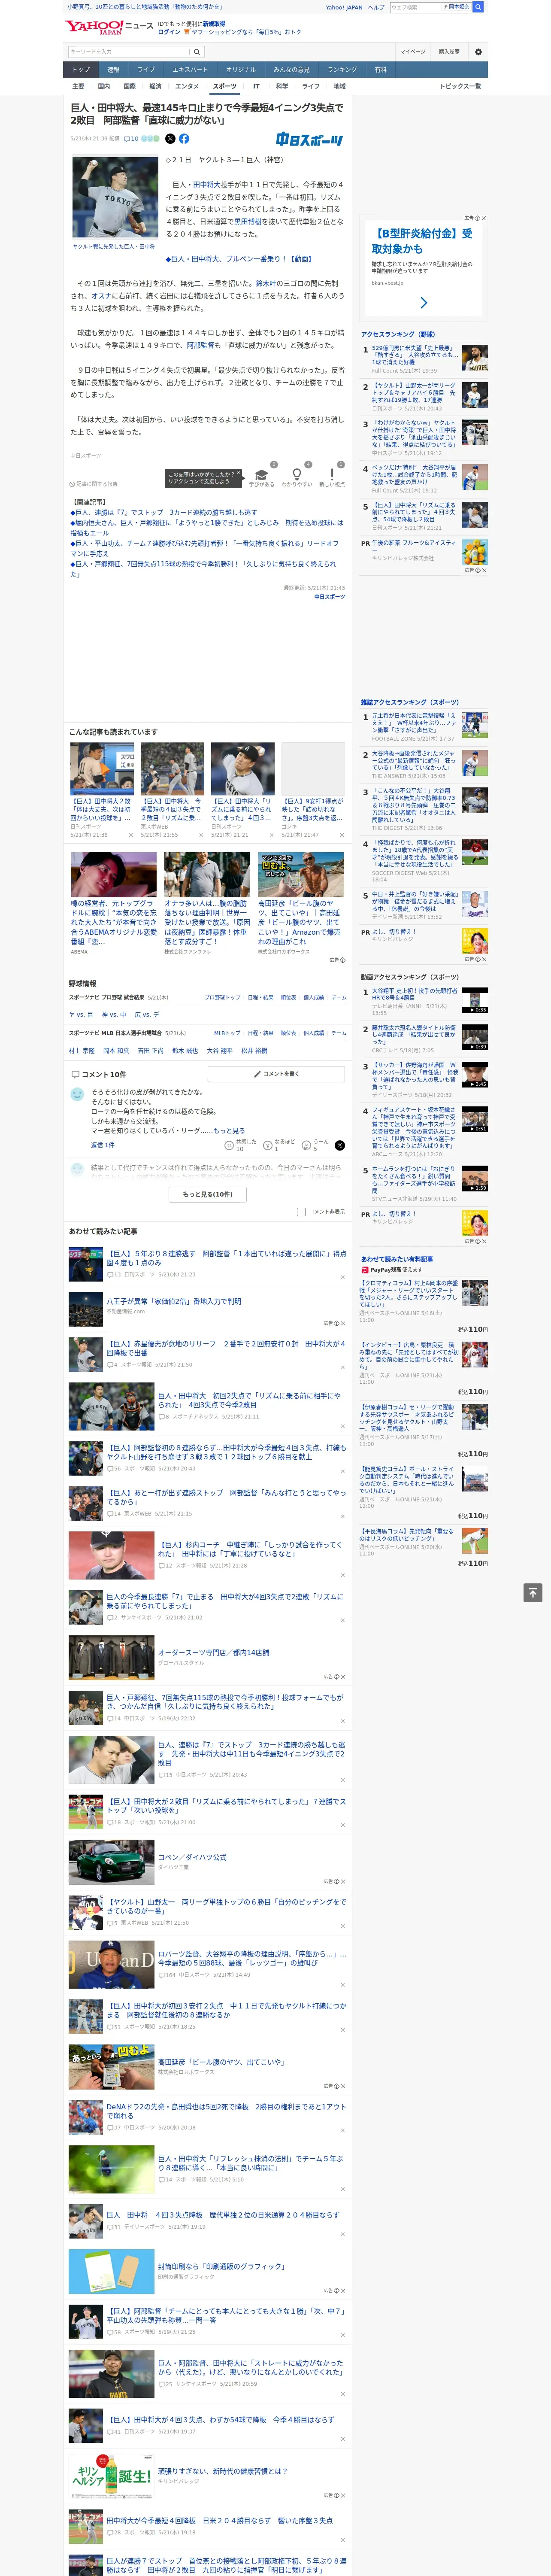Select the ランキング navigation tab
551x2576 pixels.
click(342, 70)
